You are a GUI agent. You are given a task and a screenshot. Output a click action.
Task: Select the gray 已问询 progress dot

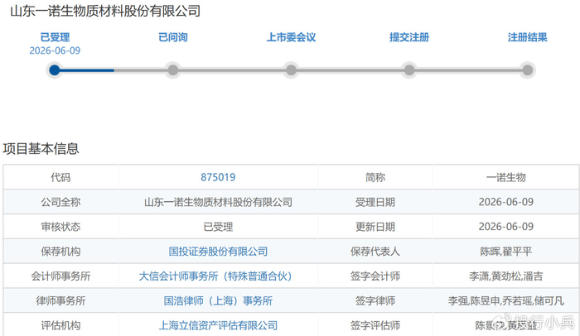[172, 70]
